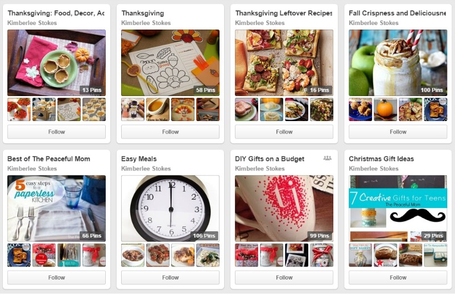
Task: Open the turkey coloring placemat cover image
Action: (170, 63)
